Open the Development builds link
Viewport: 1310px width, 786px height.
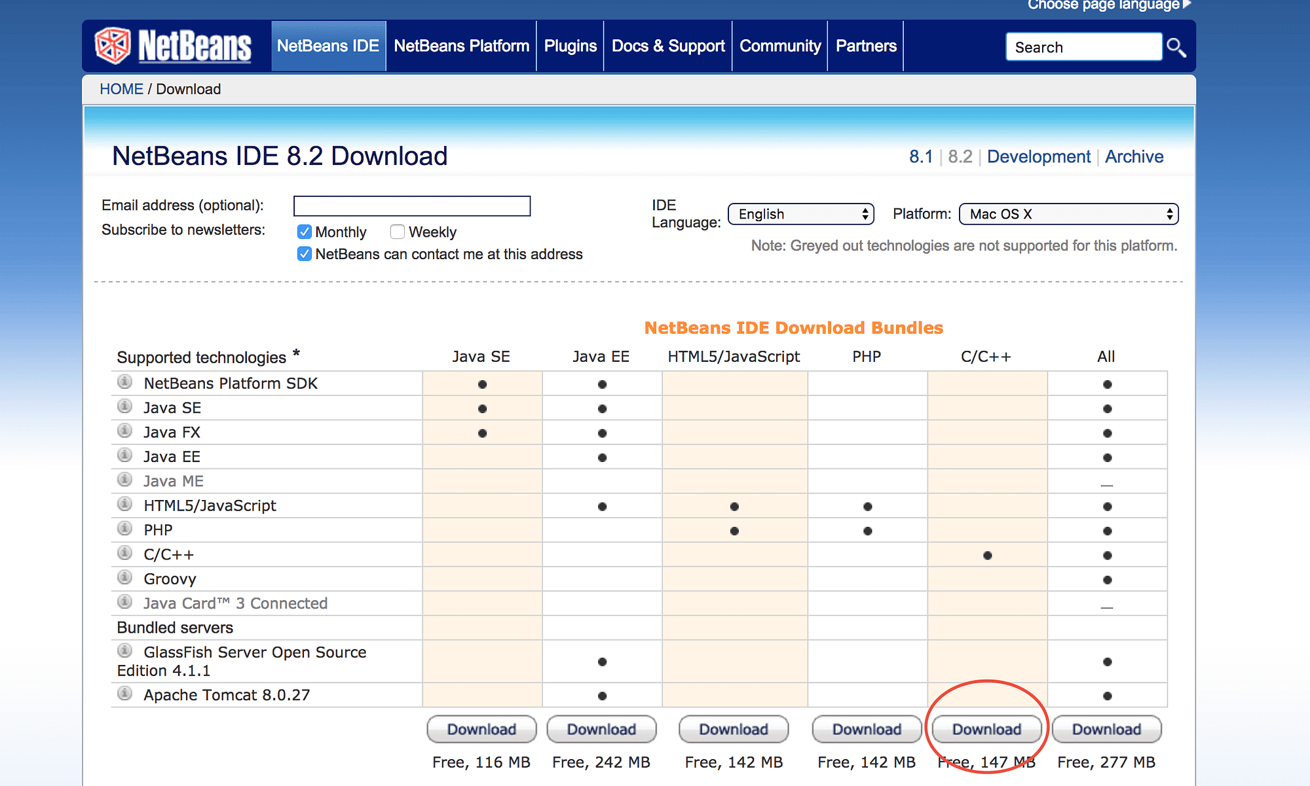1039,156
